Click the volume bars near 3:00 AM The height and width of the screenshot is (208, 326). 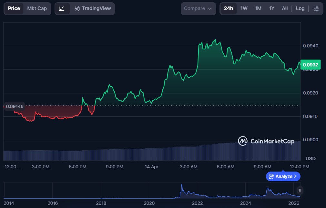[189, 154]
